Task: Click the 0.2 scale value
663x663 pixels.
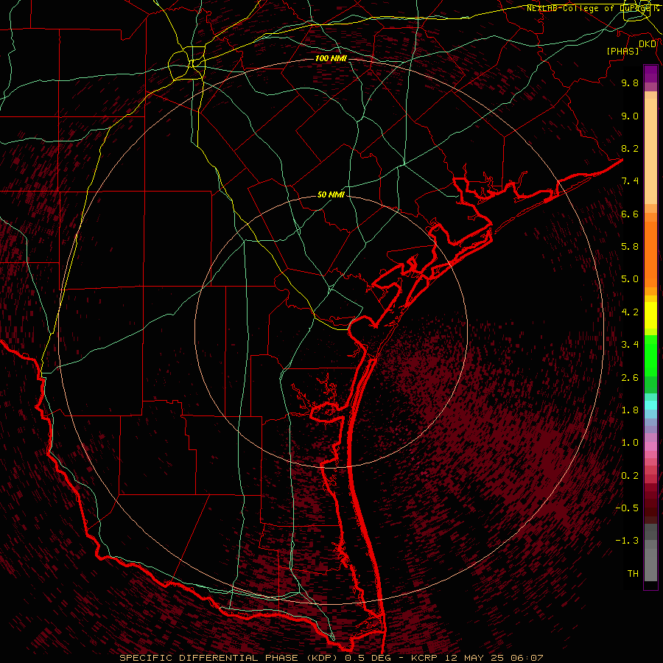Action: [x=630, y=476]
